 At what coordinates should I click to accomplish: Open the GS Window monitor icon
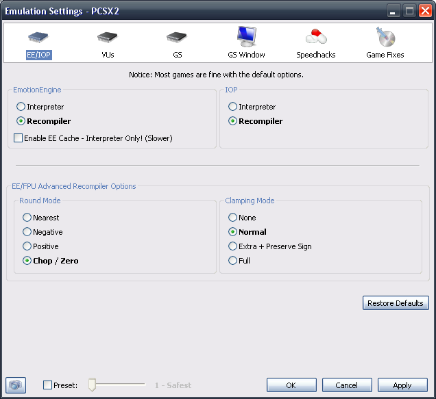coord(246,36)
